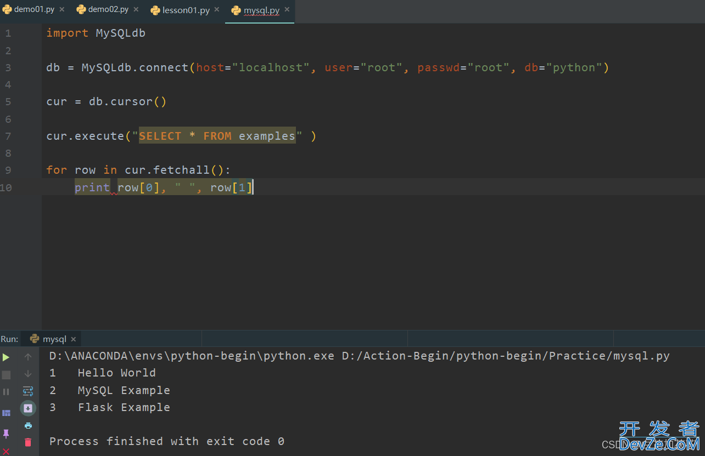Toggle Scroll to End of output

(28, 408)
